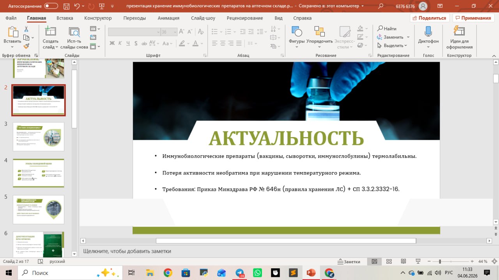Click the Dictate microphone icon
499x280 pixels.
(428, 32)
